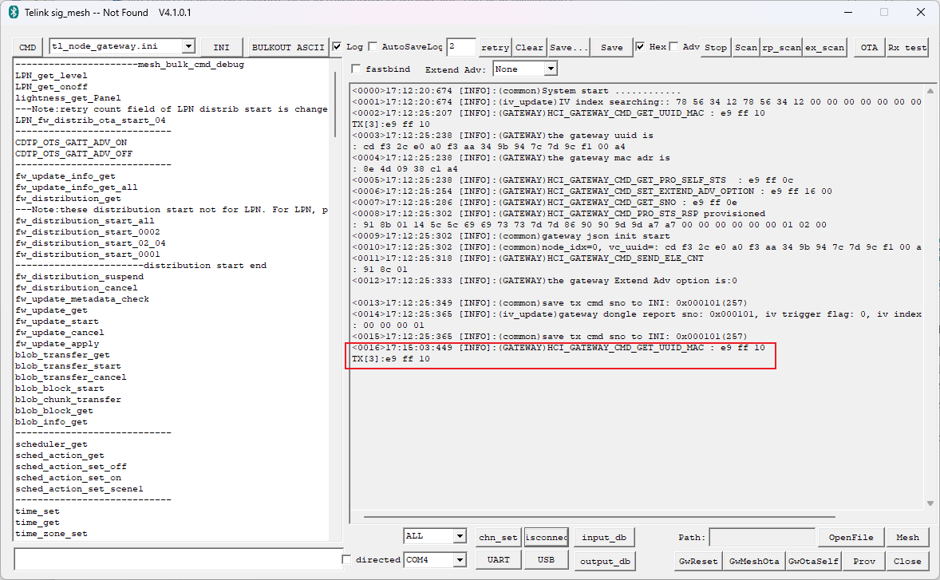The width and height of the screenshot is (940, 580).
Task: Check the fastbind option
Action: pos(356,69)
